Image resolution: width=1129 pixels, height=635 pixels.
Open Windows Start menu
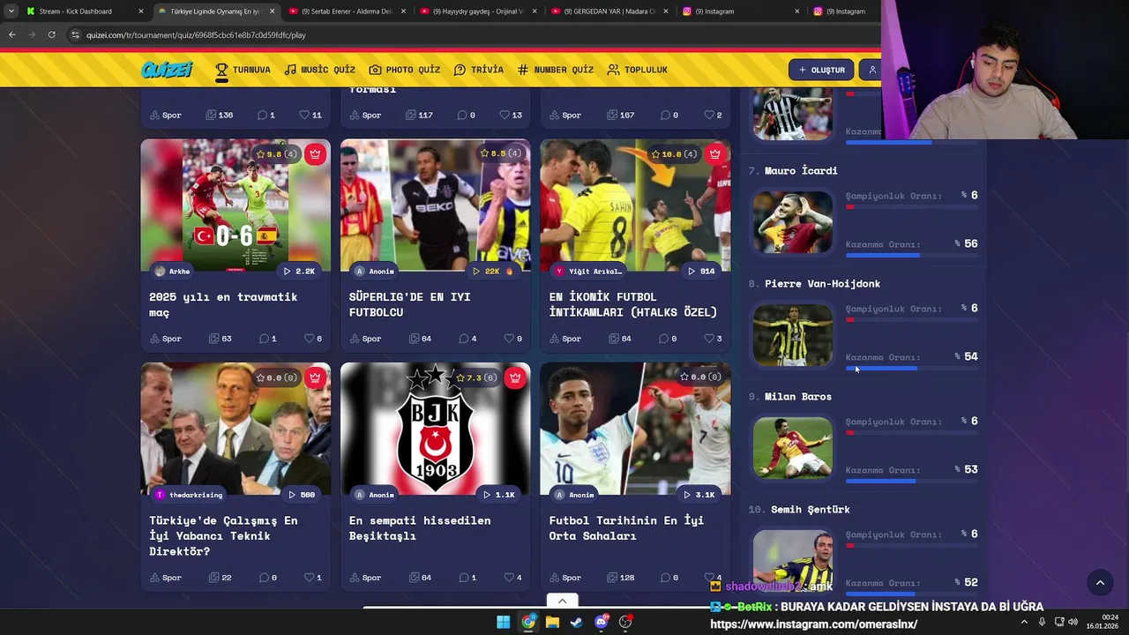coord(503,622)
